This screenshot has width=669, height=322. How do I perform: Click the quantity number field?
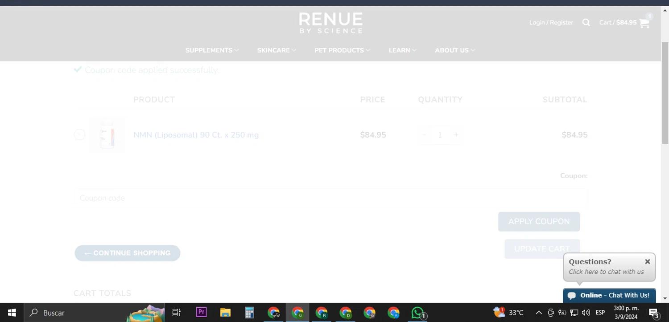(440, 135)
